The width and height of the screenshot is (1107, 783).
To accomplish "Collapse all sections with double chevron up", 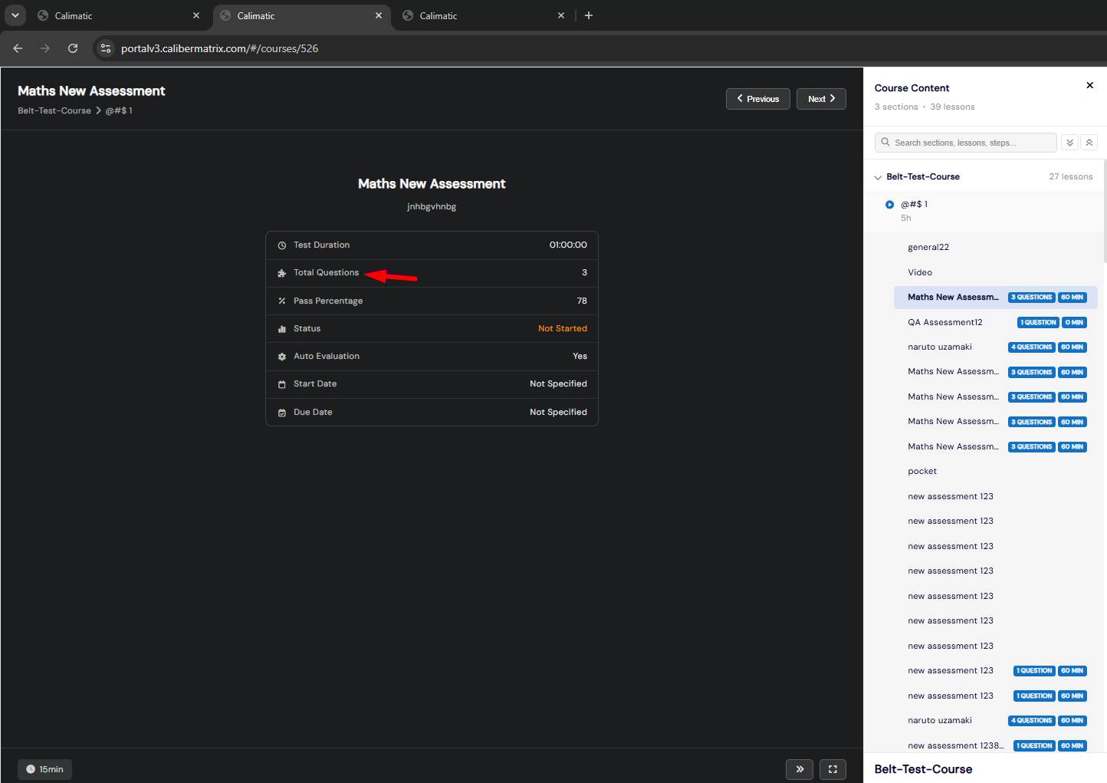I will (x=1089, y=143).
